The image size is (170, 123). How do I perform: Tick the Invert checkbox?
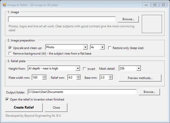click(84, 69)
